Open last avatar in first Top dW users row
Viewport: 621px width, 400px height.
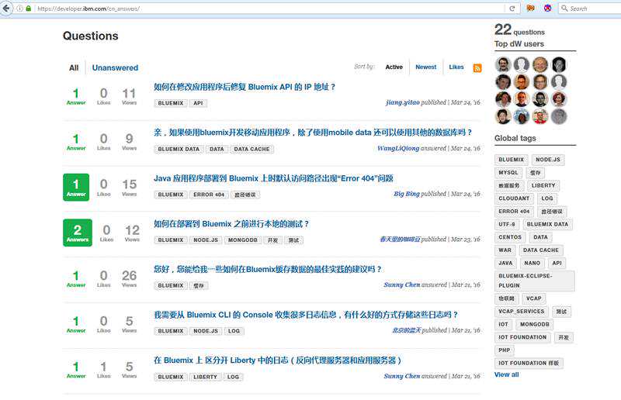click(x=559, y=64)
